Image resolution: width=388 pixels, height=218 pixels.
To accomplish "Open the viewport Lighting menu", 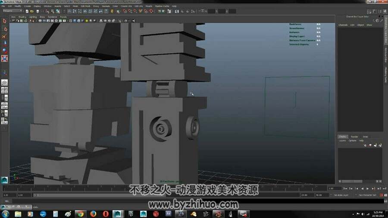I will pos(33,17).
